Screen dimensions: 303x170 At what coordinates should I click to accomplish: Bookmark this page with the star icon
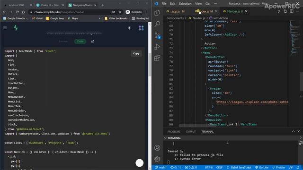[x=120, y=12]
